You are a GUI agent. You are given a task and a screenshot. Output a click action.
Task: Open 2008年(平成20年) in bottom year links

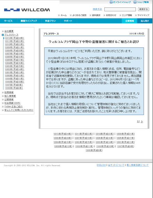(63, 138)
